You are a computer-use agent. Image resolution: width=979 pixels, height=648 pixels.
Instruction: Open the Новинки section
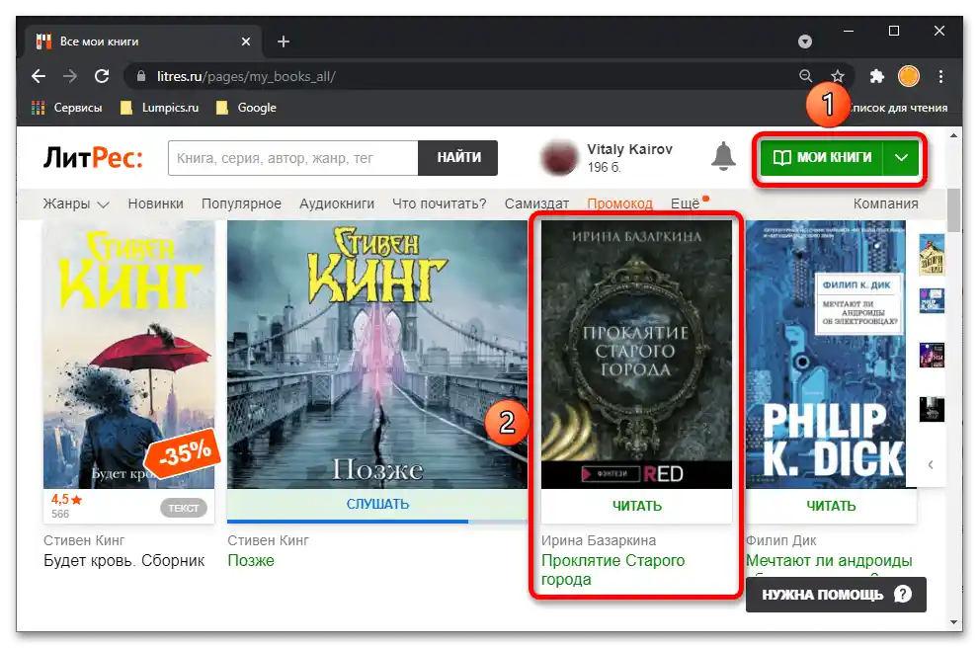[155, 203]
